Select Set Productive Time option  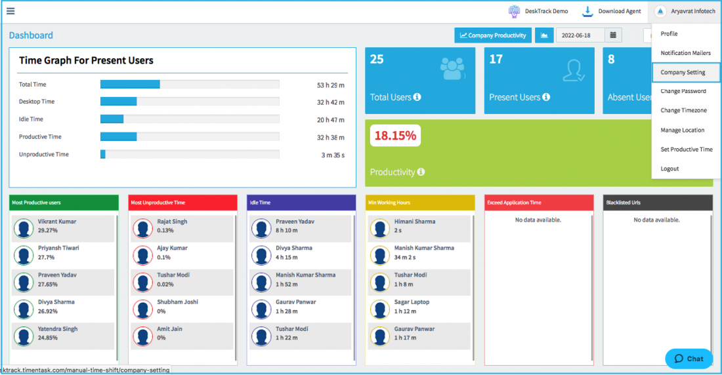pos(686,149)
